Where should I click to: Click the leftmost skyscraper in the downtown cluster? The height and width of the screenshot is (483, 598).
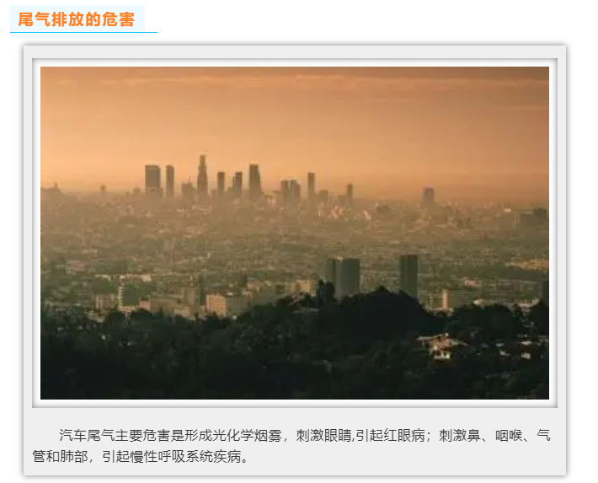(x=152, y=178)
